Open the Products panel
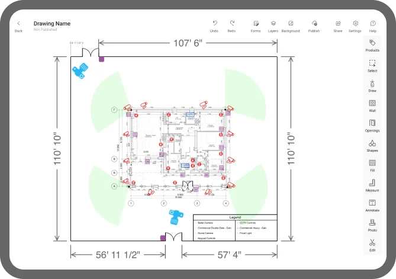 (372, 46)
